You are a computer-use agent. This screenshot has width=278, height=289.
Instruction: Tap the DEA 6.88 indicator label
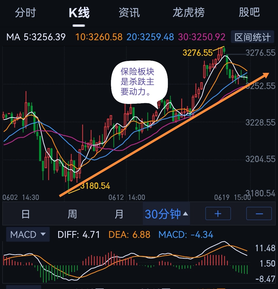(x=129, y=235)
